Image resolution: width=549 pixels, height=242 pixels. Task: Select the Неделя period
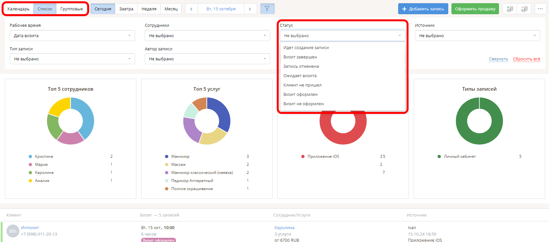[149, 9]
